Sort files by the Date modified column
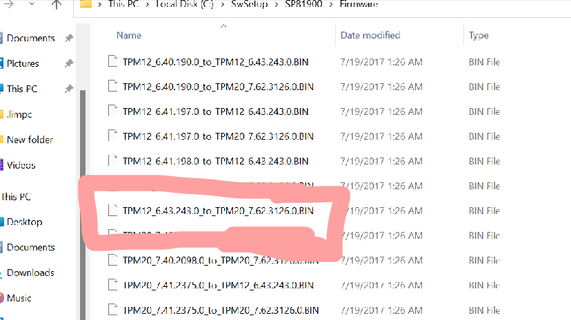The image size is (571, 320). [370, 35]
